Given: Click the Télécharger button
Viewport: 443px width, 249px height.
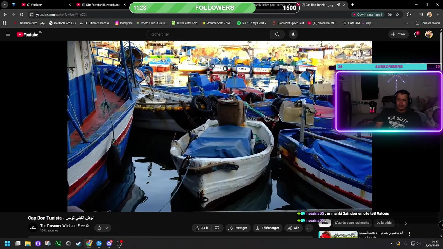Looking at the screenshot, I should pos(267,228).
